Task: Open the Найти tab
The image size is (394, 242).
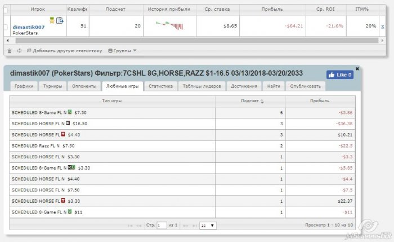Action: coord(274,86)
